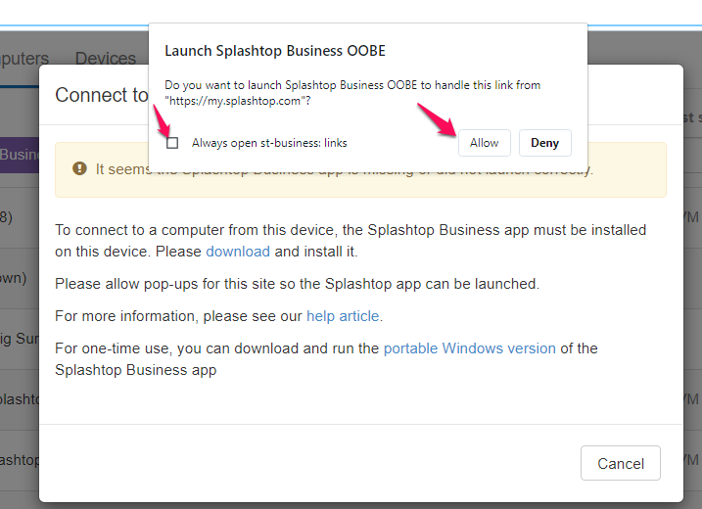Screen dimensions: 702x509
Task: Click the exclamation warning icon in the banner
Action: coord(79,168)
